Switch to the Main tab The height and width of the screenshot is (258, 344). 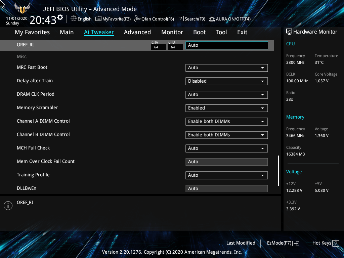67,32
